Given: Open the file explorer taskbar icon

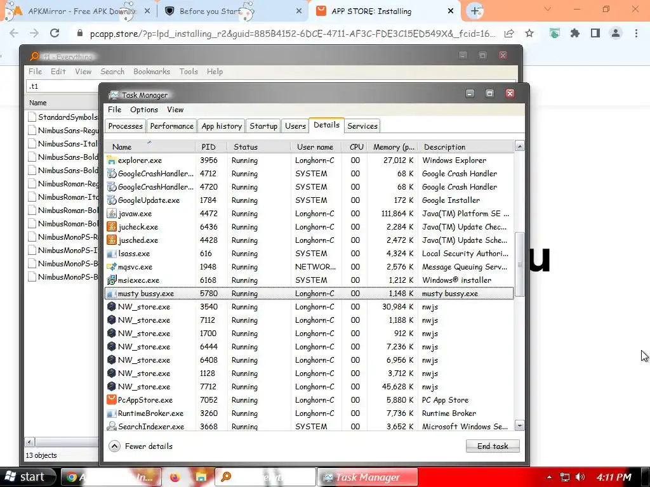Looking at the screenshot, I should 201,477.
